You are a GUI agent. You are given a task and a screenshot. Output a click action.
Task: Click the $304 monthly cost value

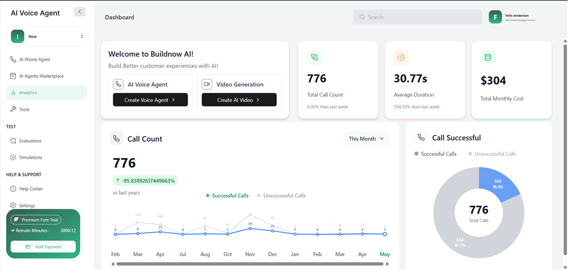493,80
